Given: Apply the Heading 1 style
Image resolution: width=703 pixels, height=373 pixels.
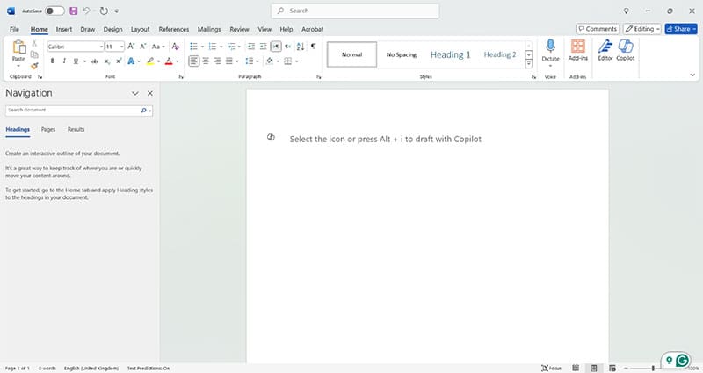Looking at the screenshot, I should point(451,54).
